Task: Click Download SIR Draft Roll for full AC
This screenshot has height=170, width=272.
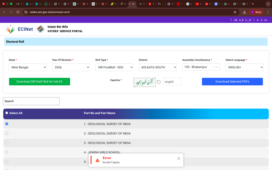Action: coord(39,81)
